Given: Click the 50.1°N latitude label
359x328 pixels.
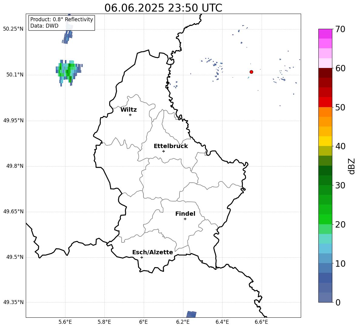Looking at the screenshot, I should [15, 75].
